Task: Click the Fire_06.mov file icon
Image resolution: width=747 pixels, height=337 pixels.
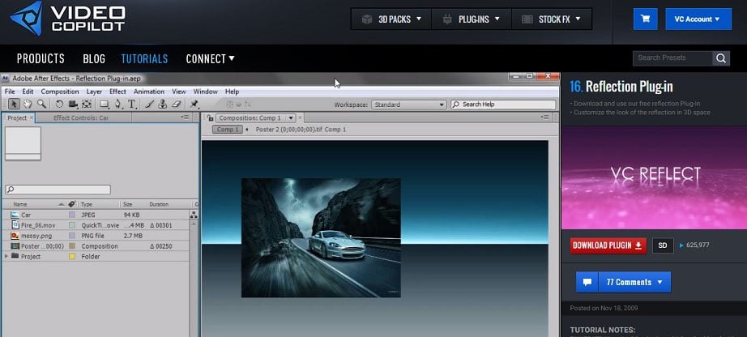Action: click(x=15, y=225)
